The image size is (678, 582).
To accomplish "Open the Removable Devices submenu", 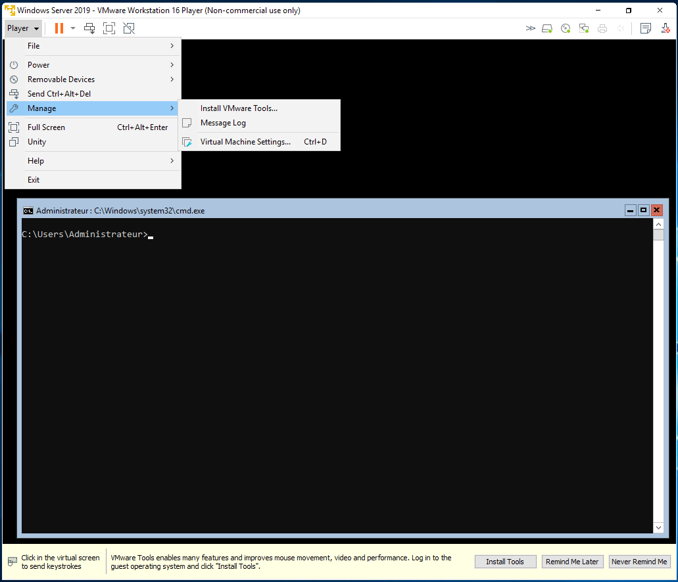I will [x=93, y=79].
